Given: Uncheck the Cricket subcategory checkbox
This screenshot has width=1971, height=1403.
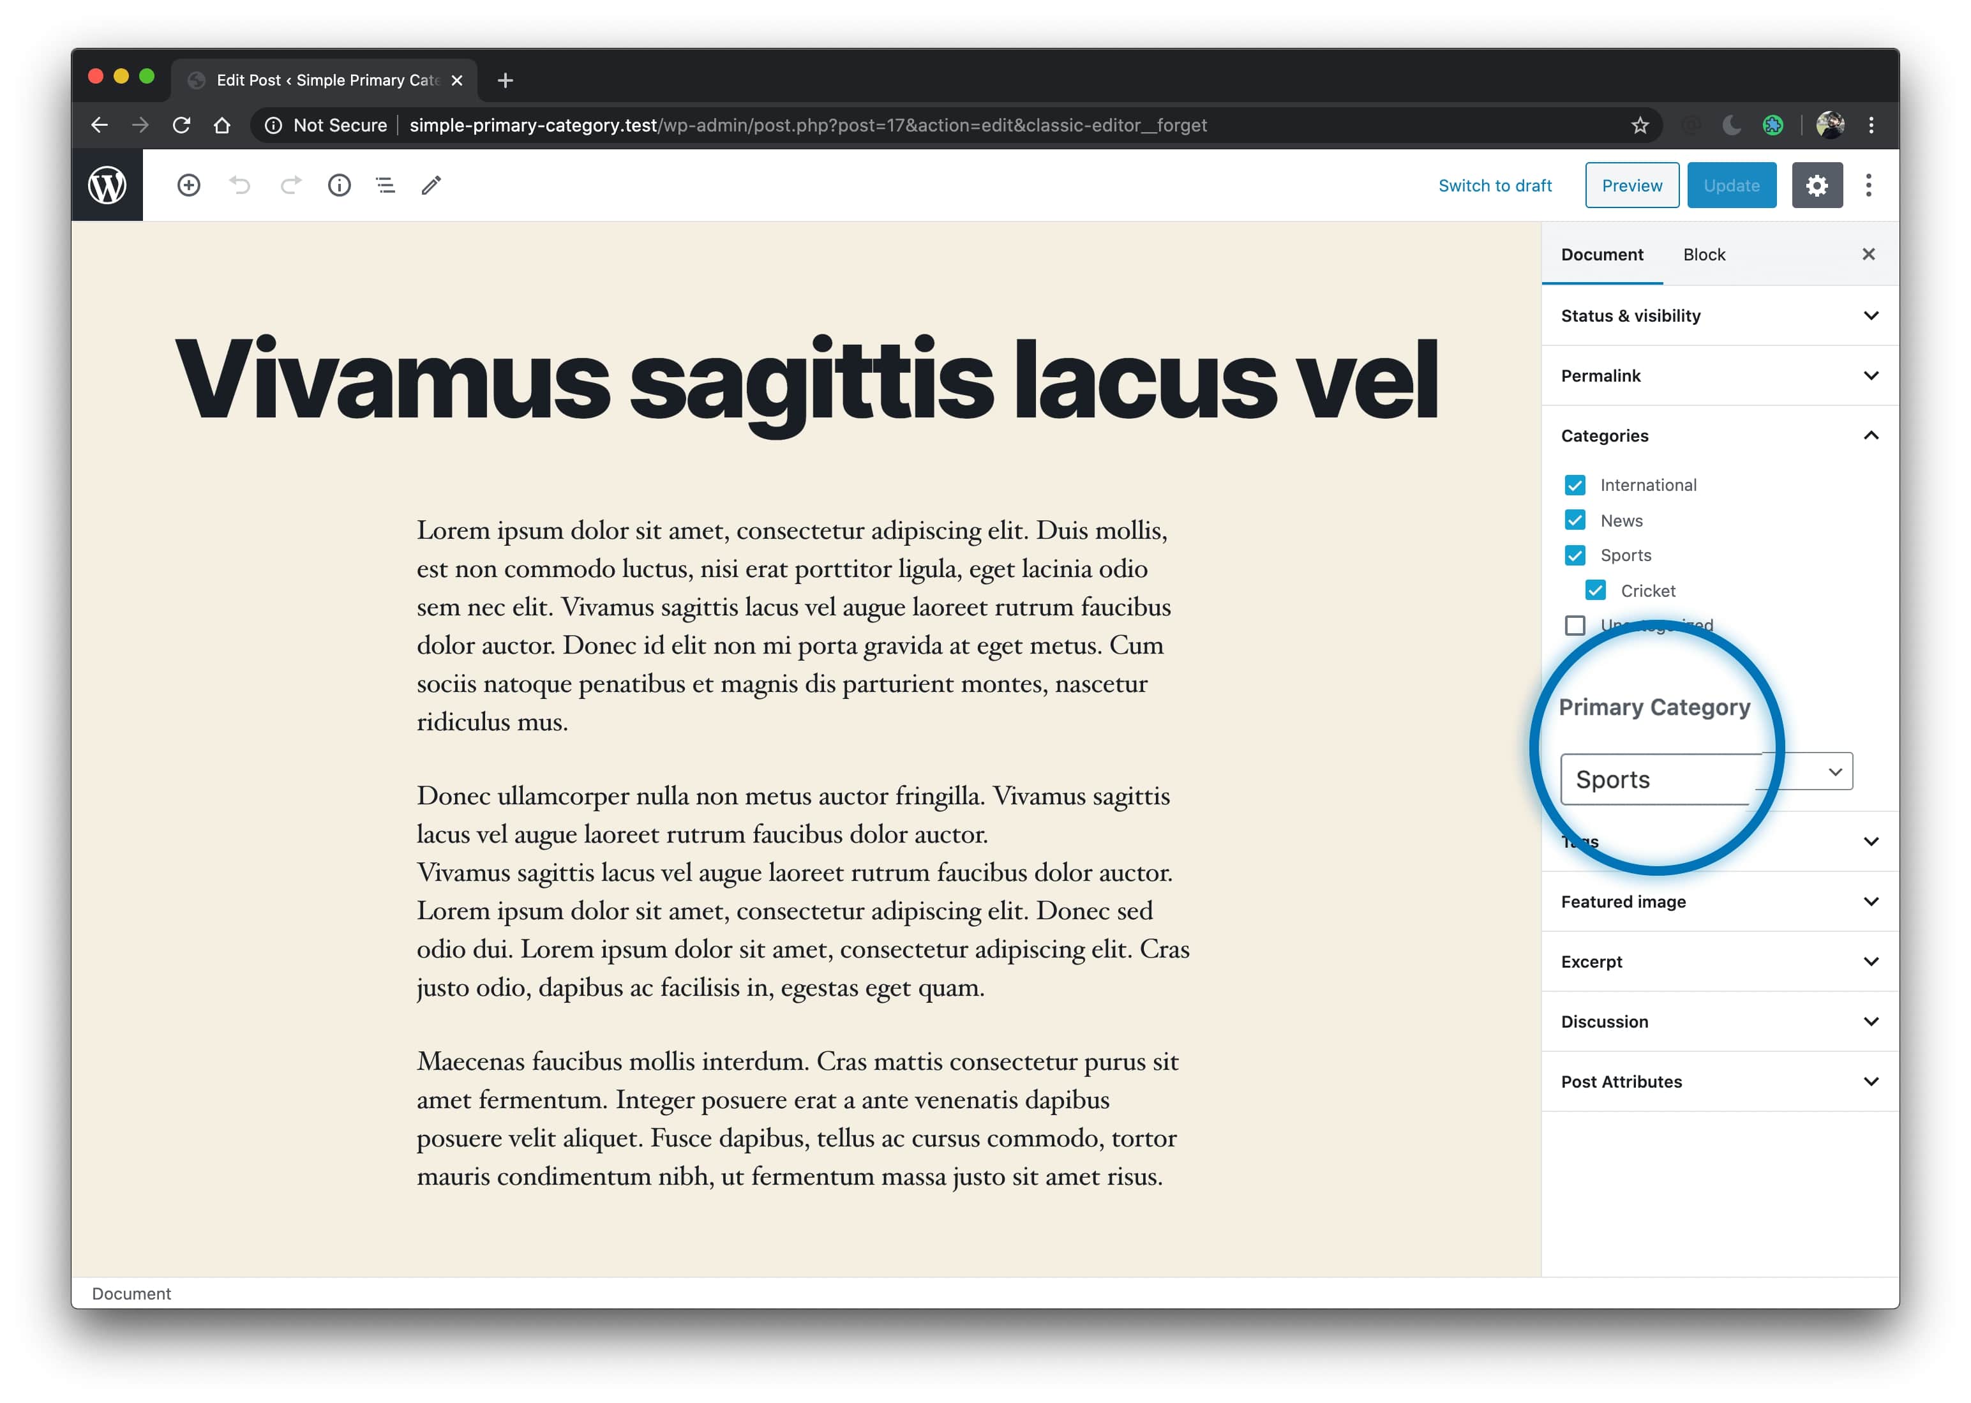Looking at the screenshot, I should click(1595, 590).
